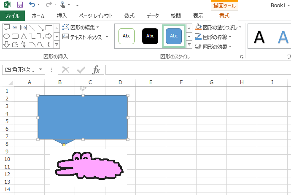Select the arc shape icon
Screen dimensions: 291x195
tap(32, 45)
